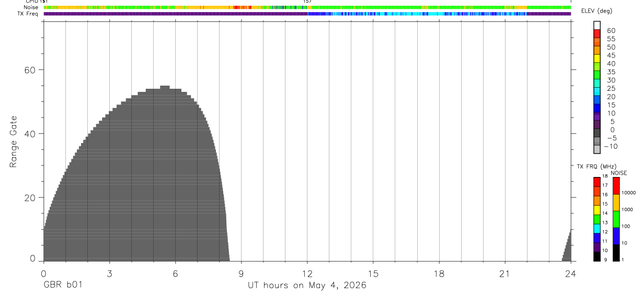Screen dimensions: 642x296
Task: Click the x-axis tick label "18"
Action: tap(439, 274)
